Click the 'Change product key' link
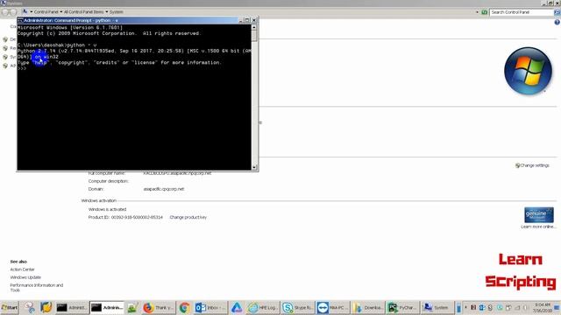Screen dimensions: 561x315 tap(188, 217)
